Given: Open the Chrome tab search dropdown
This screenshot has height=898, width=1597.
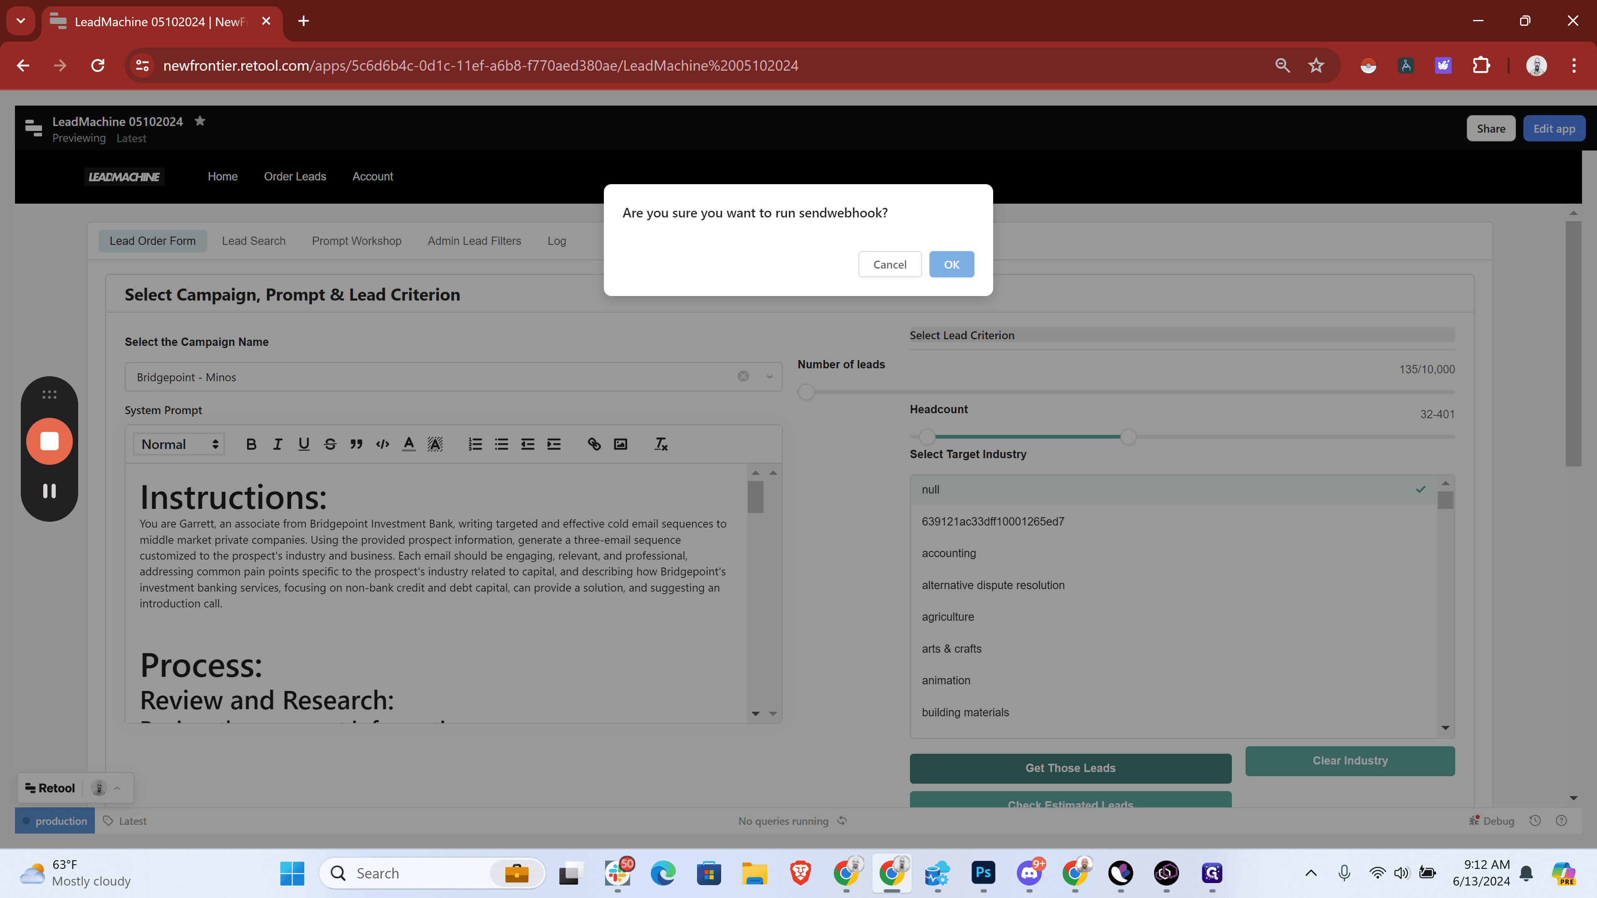Looking at the screenshot, I should click(20, 21).
